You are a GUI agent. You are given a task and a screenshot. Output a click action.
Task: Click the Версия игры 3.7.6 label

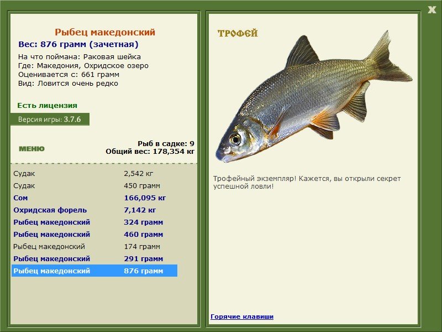(50, 119)
